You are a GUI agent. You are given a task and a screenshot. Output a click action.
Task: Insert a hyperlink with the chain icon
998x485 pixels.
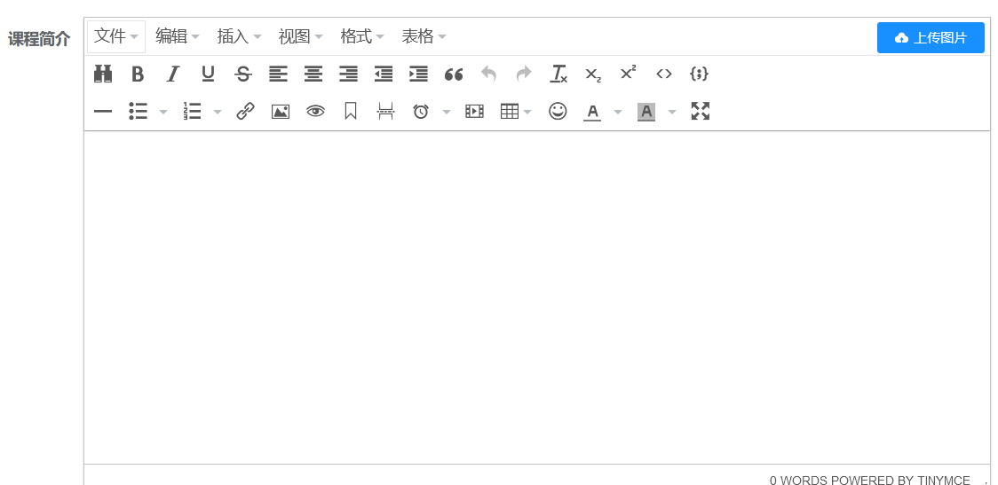(245, 112)
